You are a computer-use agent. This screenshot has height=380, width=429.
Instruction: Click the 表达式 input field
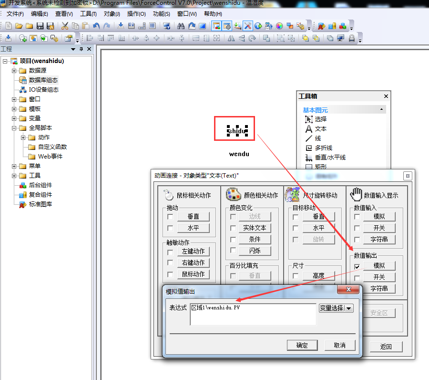tap(253, 314)
